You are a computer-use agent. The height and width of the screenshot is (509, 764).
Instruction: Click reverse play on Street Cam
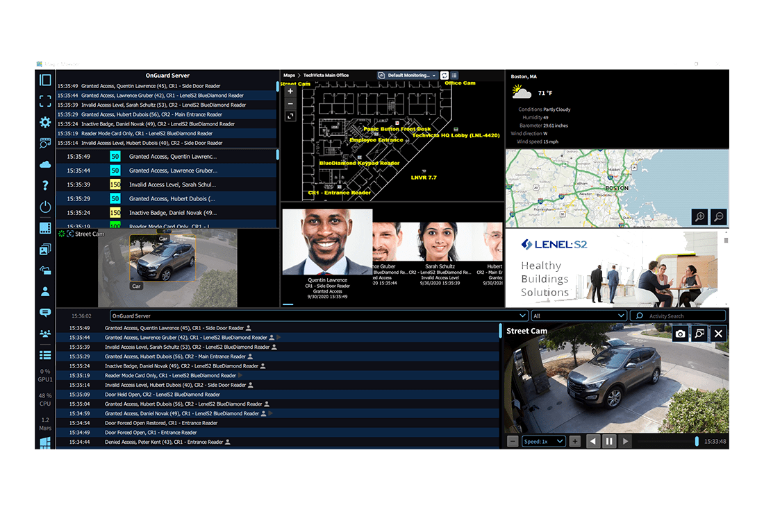[x=592, y=441]
